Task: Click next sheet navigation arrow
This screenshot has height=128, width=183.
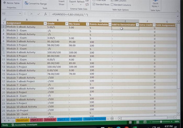Action: 9,121
